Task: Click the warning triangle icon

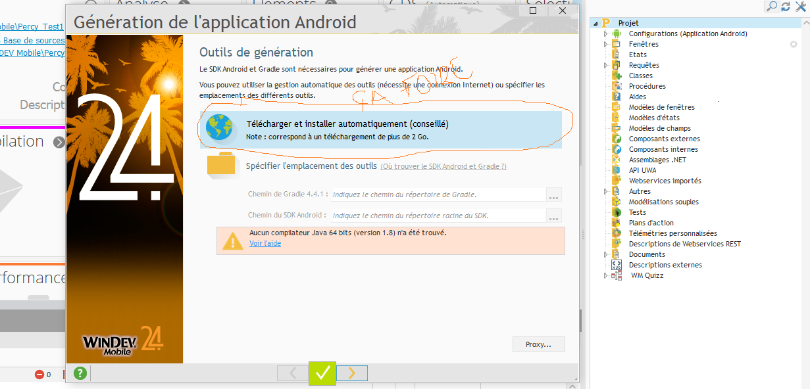Action: [232, 241]
